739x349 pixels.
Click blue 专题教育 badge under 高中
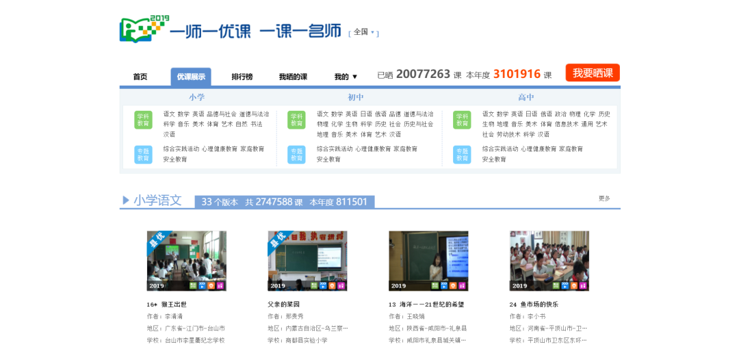tap(463, 155)
